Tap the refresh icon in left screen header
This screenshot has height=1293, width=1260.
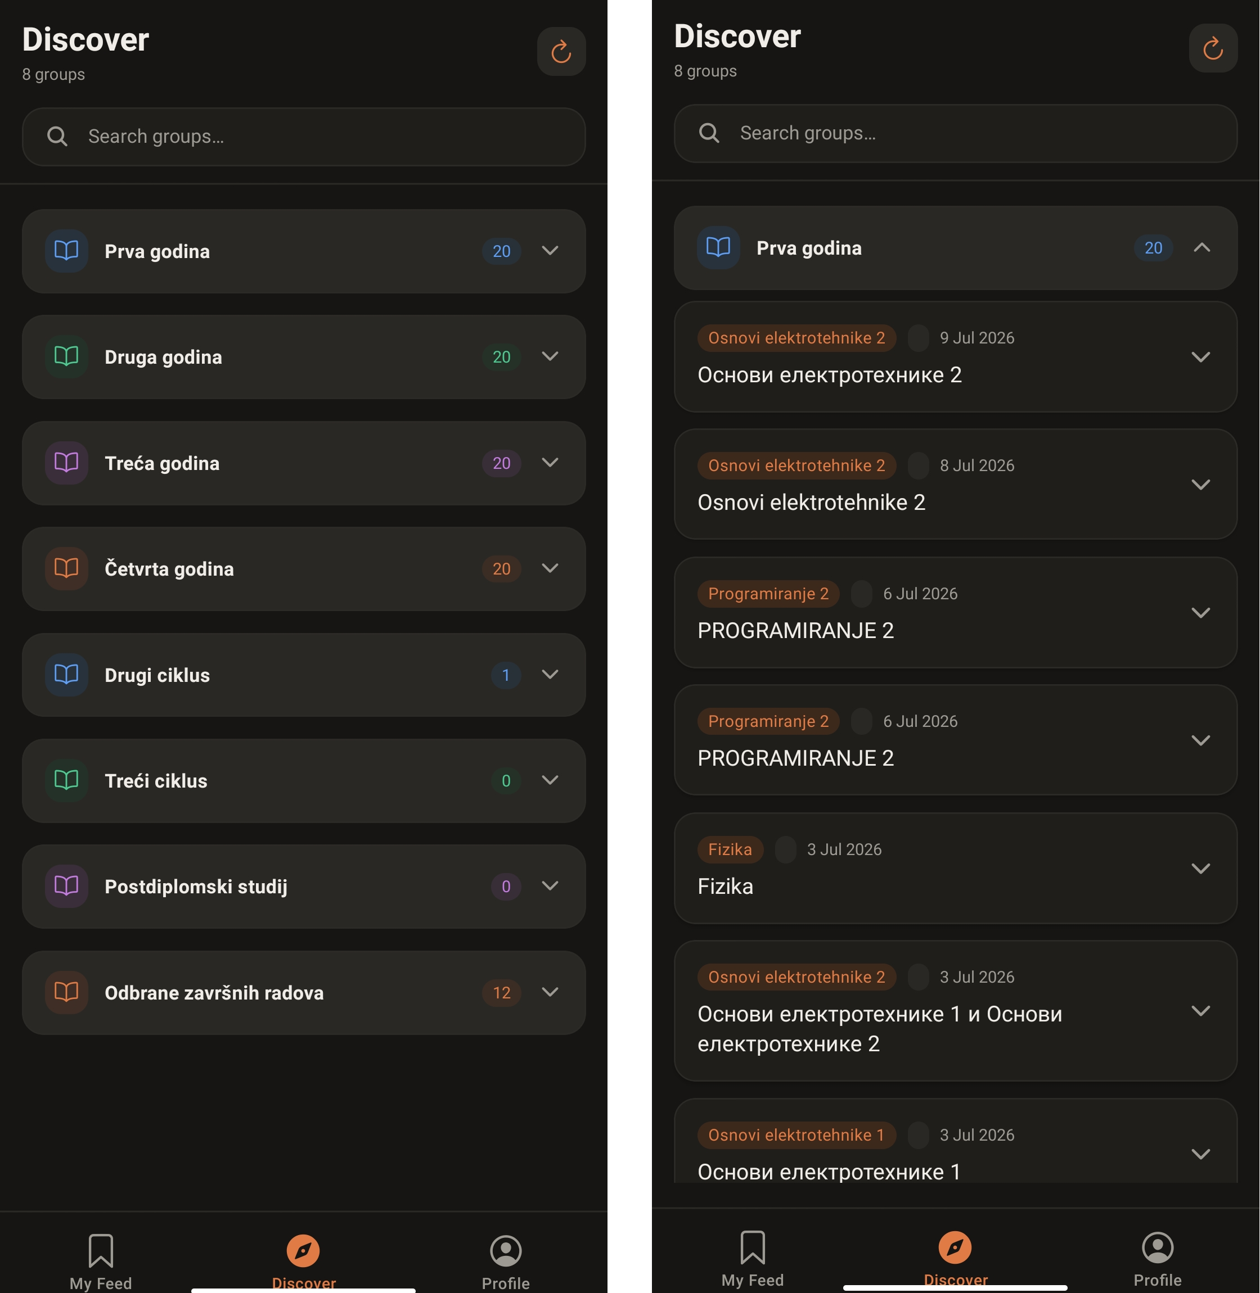[x=561, y=52]
